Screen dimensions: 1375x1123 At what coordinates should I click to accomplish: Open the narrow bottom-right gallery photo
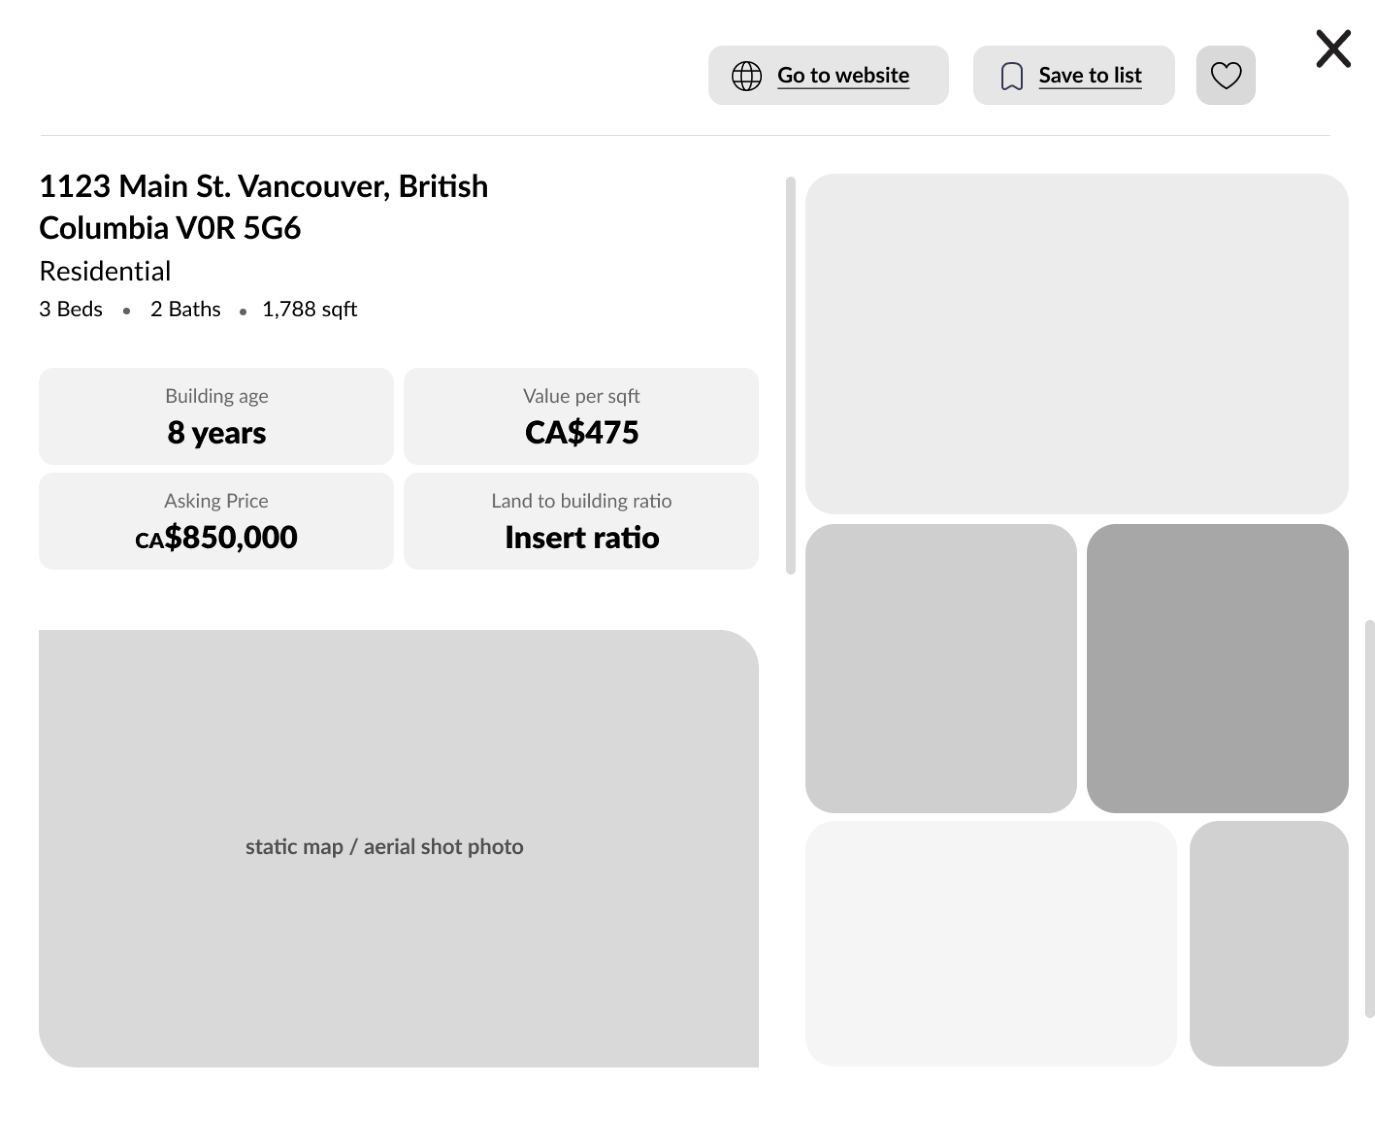[x=1268, y=943]
